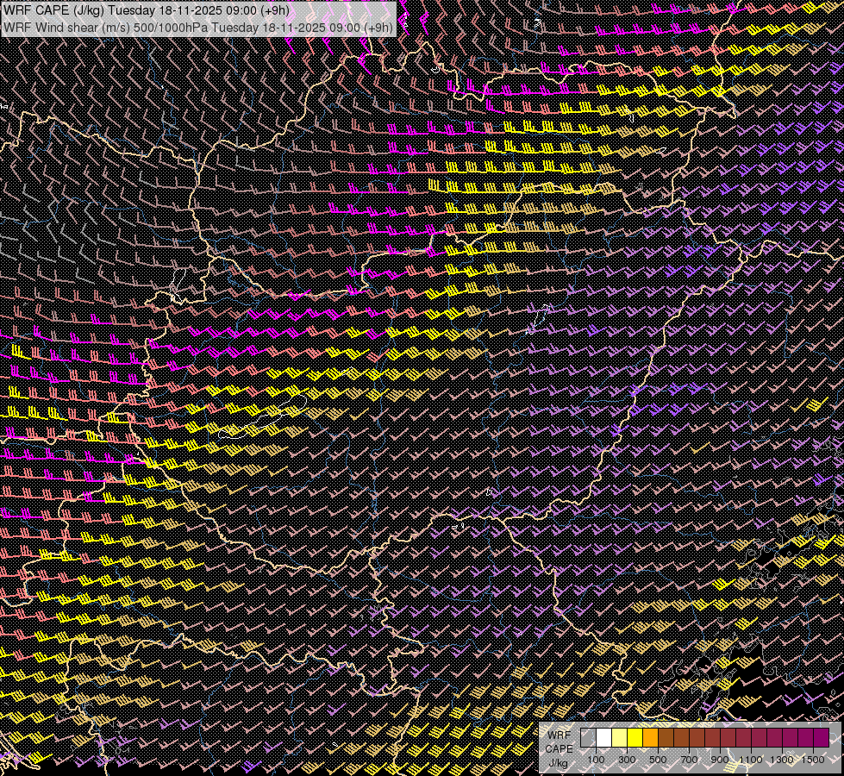This screenshot has height=776, width=844.
Task: Pick the bright yellow legend swatch
Action: click(x=635, y=737)
